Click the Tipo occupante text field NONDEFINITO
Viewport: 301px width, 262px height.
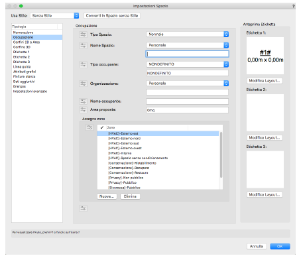point(188,73)
